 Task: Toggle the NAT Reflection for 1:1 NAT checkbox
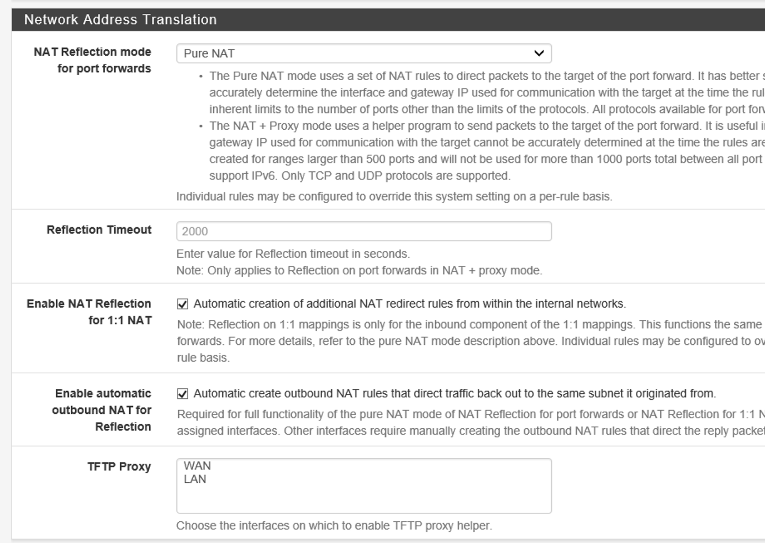[x=183, y=304]
